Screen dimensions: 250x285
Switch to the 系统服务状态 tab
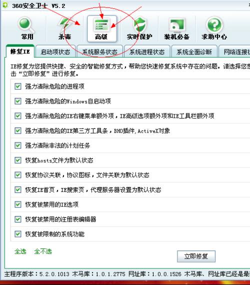99,52
